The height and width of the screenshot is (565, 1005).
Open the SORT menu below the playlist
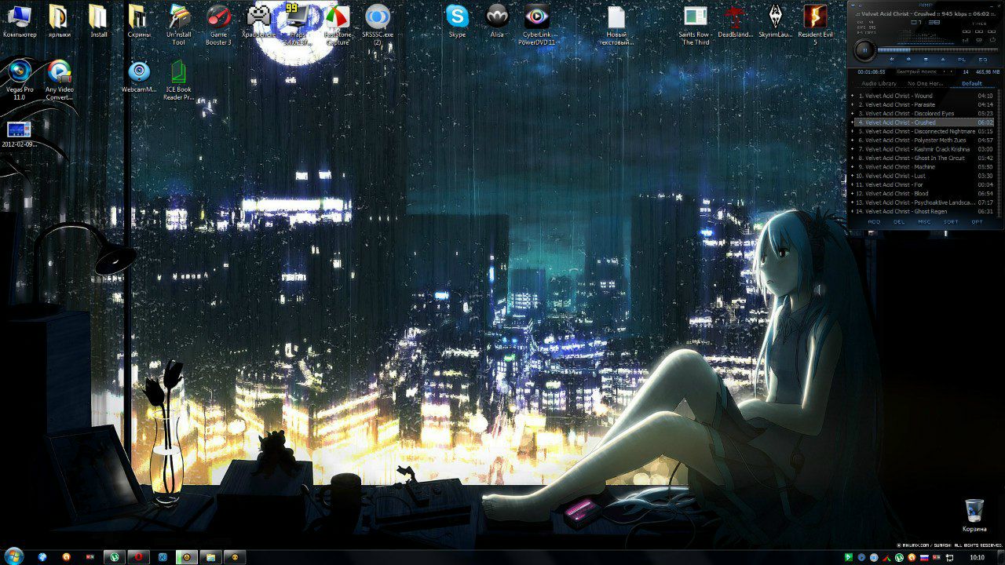coord(950,221)
